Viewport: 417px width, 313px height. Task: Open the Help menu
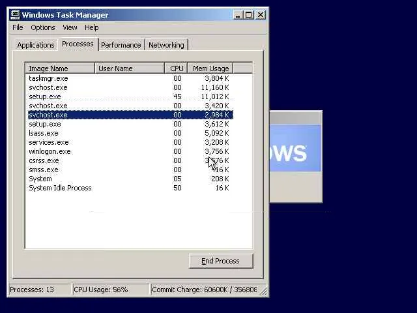click(92, 27)
